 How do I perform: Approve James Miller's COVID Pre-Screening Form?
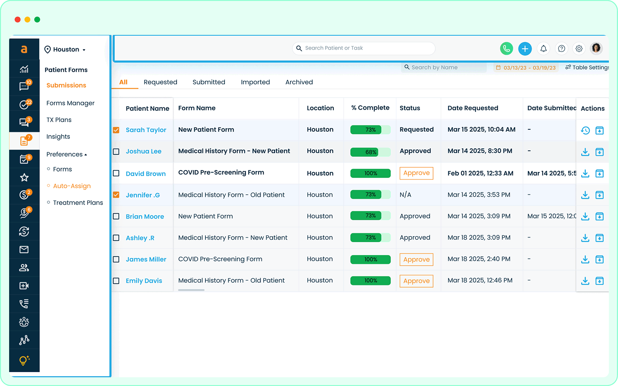416,260
